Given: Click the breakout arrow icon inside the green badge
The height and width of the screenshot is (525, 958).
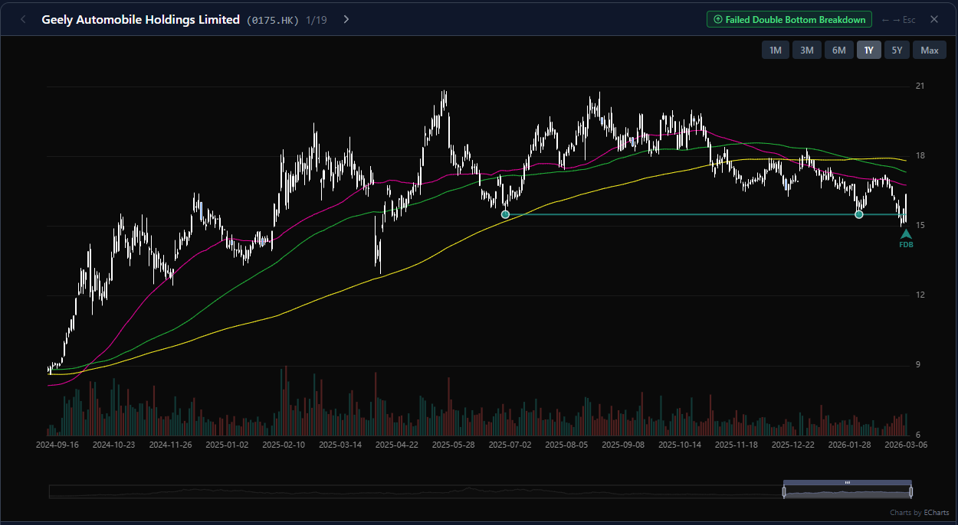Looking at the screenshot, I should point(719,19).
